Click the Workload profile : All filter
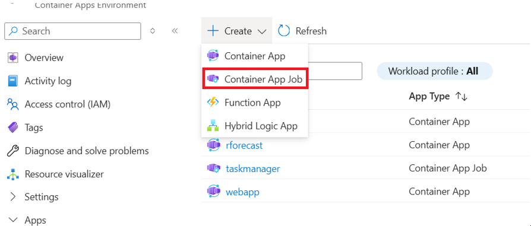This screenshot has width=531, height=226. 435,71
